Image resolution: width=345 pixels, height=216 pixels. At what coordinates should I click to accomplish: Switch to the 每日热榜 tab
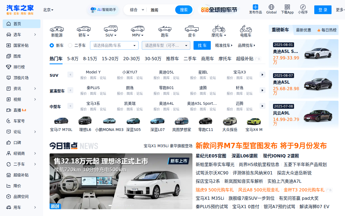coord(327,30)
